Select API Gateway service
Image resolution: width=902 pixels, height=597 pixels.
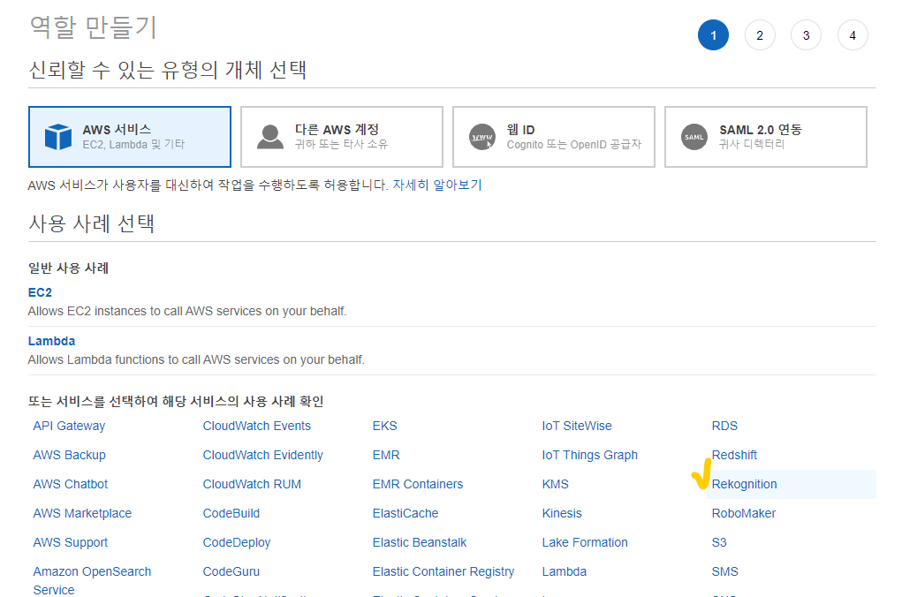pyautogui.click(x=69, y=426)
